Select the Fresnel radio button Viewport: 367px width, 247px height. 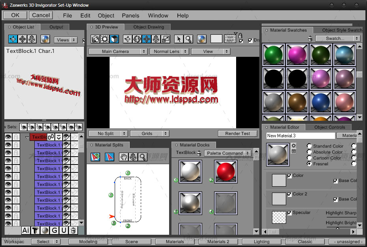[x=309, y=164]
